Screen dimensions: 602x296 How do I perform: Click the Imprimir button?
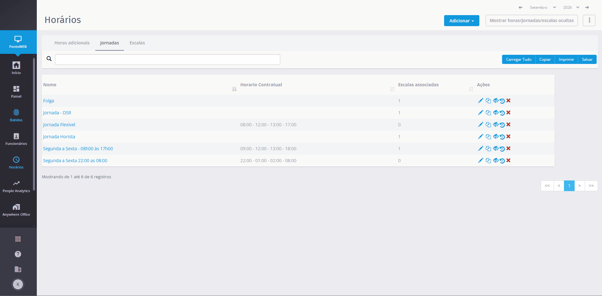(566, 59)
